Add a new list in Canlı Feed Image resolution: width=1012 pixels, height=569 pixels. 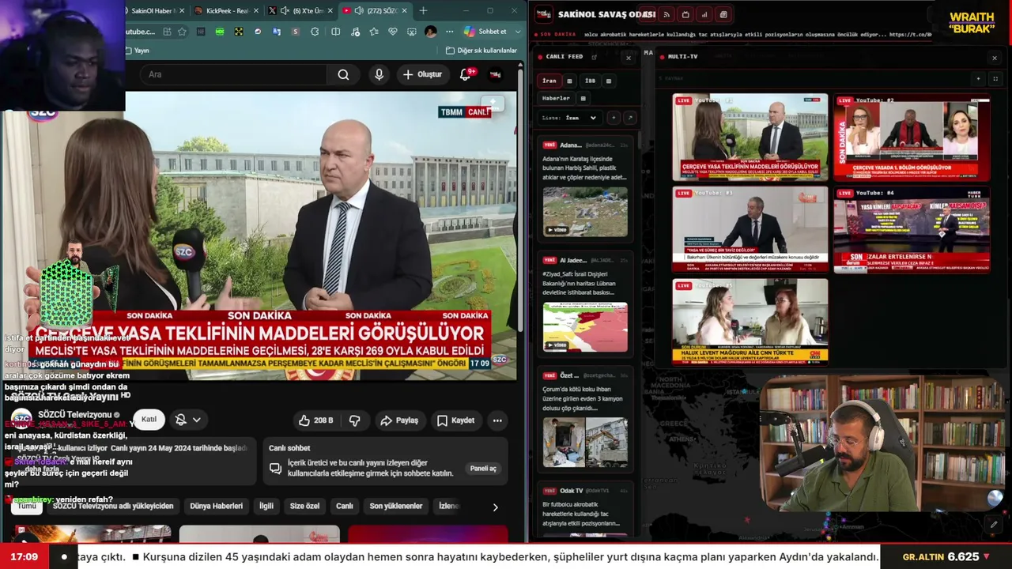614,118
